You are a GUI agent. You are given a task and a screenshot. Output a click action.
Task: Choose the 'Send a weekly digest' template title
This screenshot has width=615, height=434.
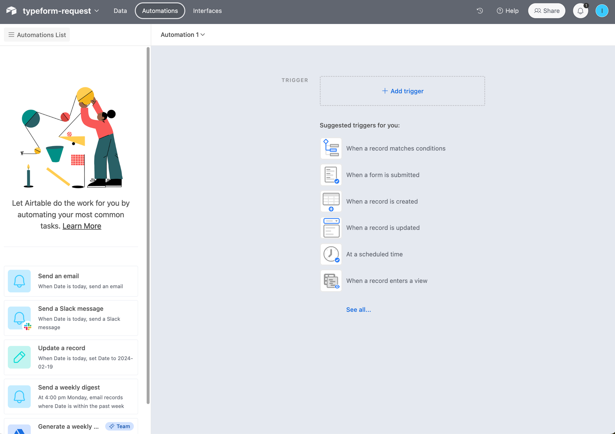pyautogui.click(x=69, y=388)
